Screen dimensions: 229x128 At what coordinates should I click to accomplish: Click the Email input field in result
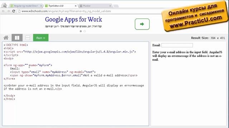coord(177,45)
